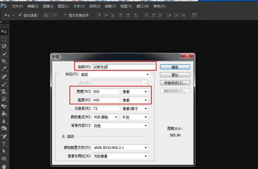Click the distribute horizontal centers icon
Screen dimensions: 258x169
pos(176,15)
